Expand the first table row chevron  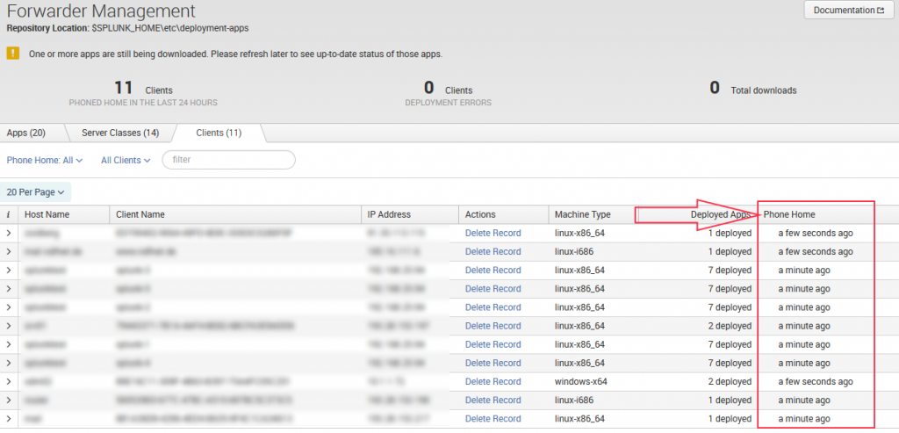[x=9, y=233]
